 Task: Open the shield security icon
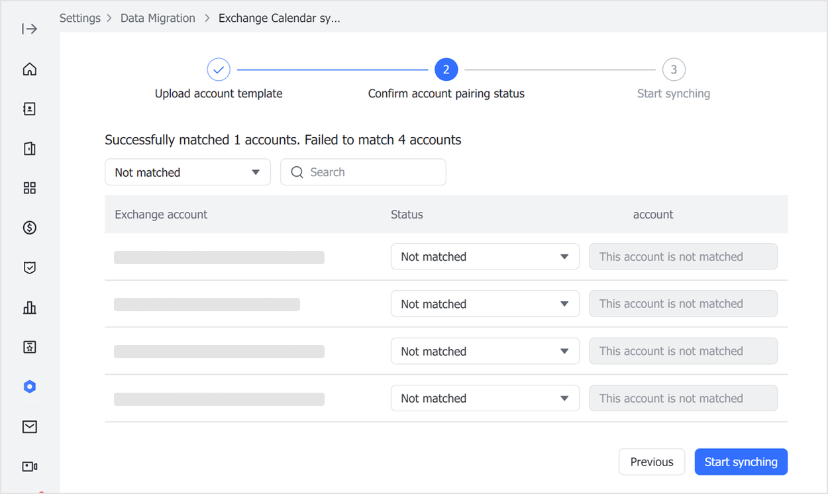click(30, 268)
